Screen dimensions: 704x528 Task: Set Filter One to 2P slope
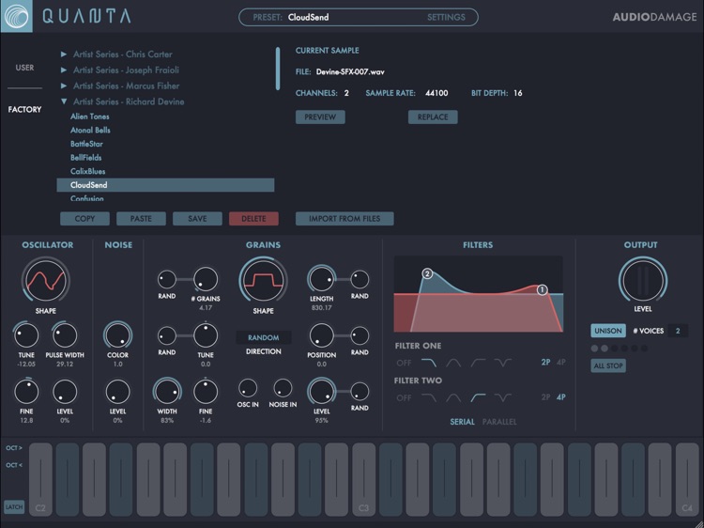(x=545, y=363)
